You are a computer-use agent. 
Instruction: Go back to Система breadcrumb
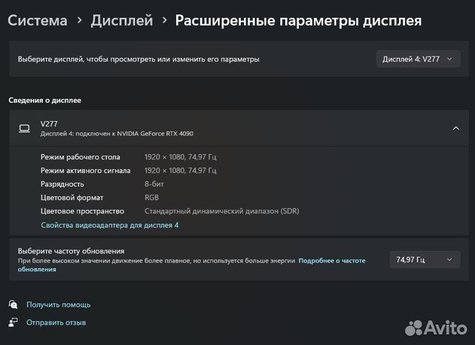click(38, 20)
